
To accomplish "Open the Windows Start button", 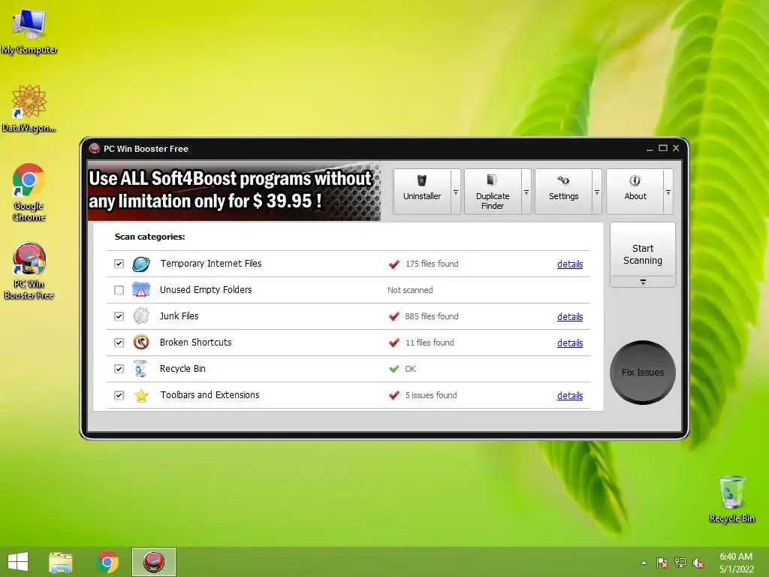I will pyautogui.click(x=18, y=562).
